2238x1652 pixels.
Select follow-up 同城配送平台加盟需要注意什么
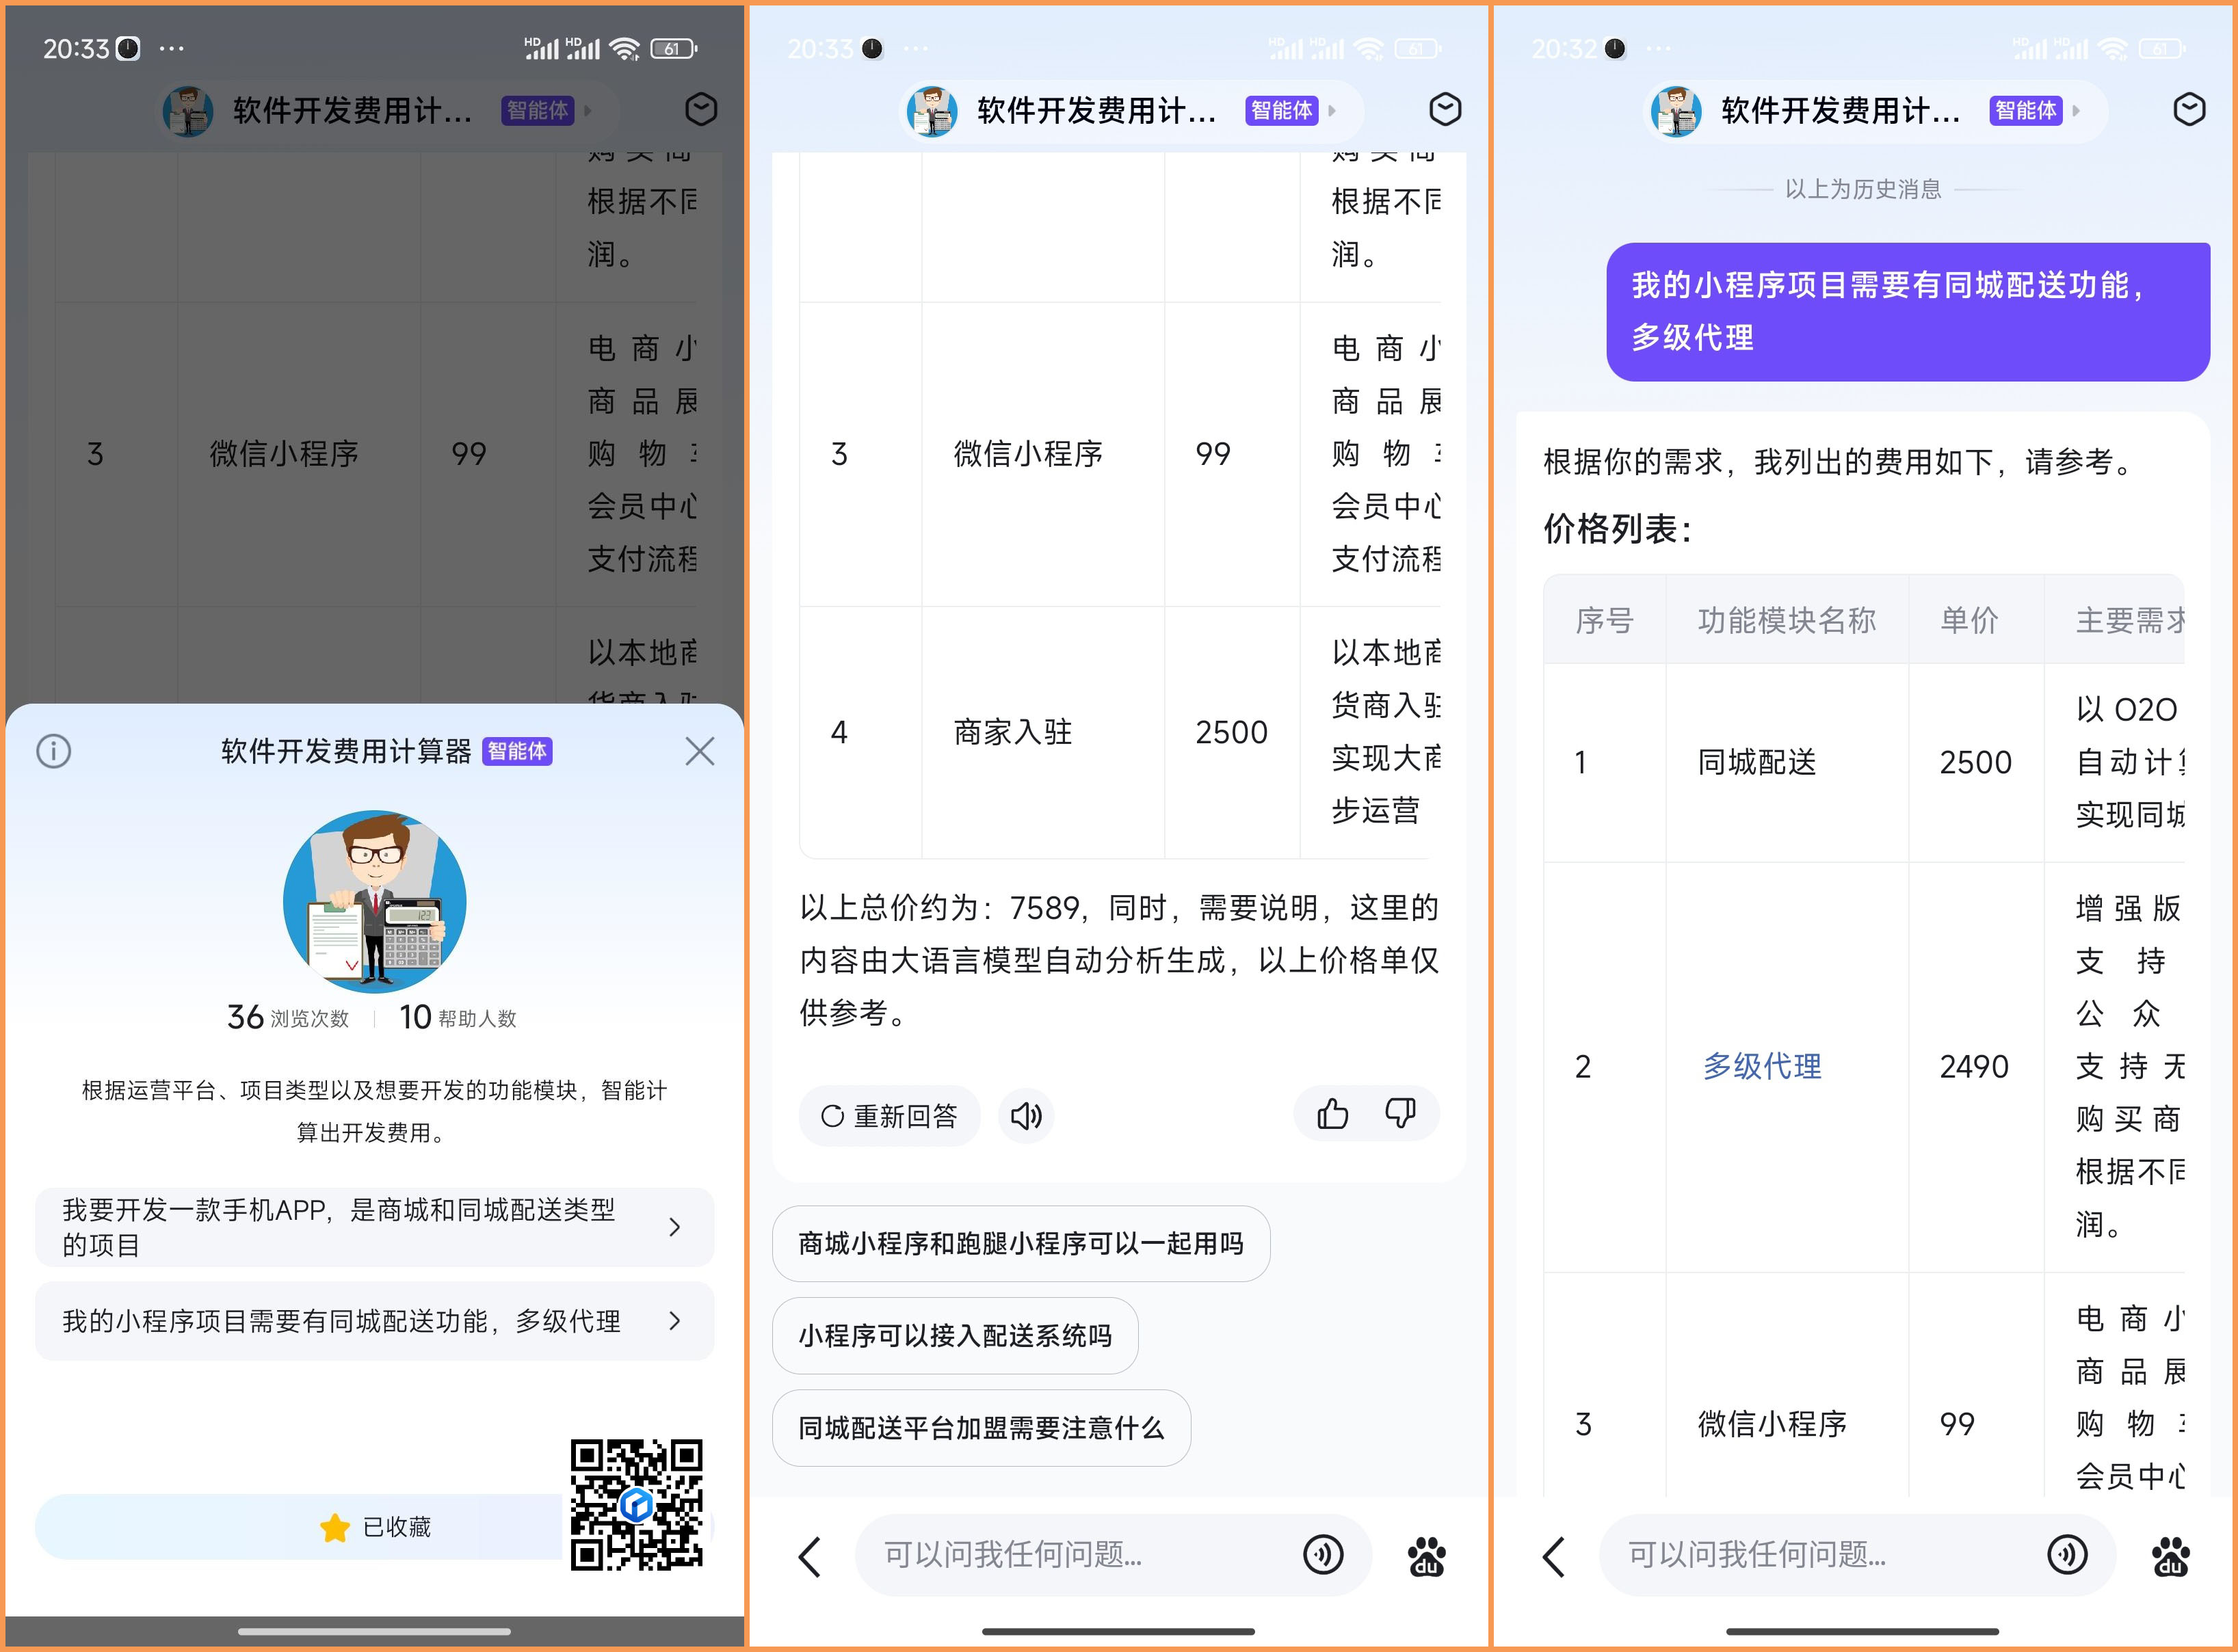(980, 1427)
